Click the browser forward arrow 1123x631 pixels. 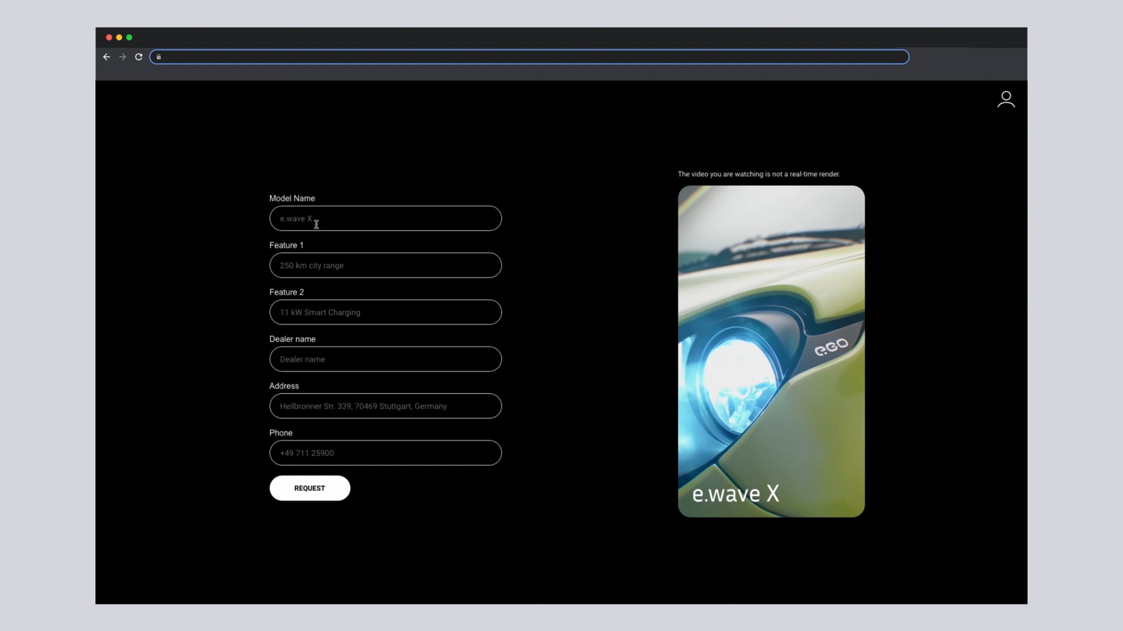(123, 57)
